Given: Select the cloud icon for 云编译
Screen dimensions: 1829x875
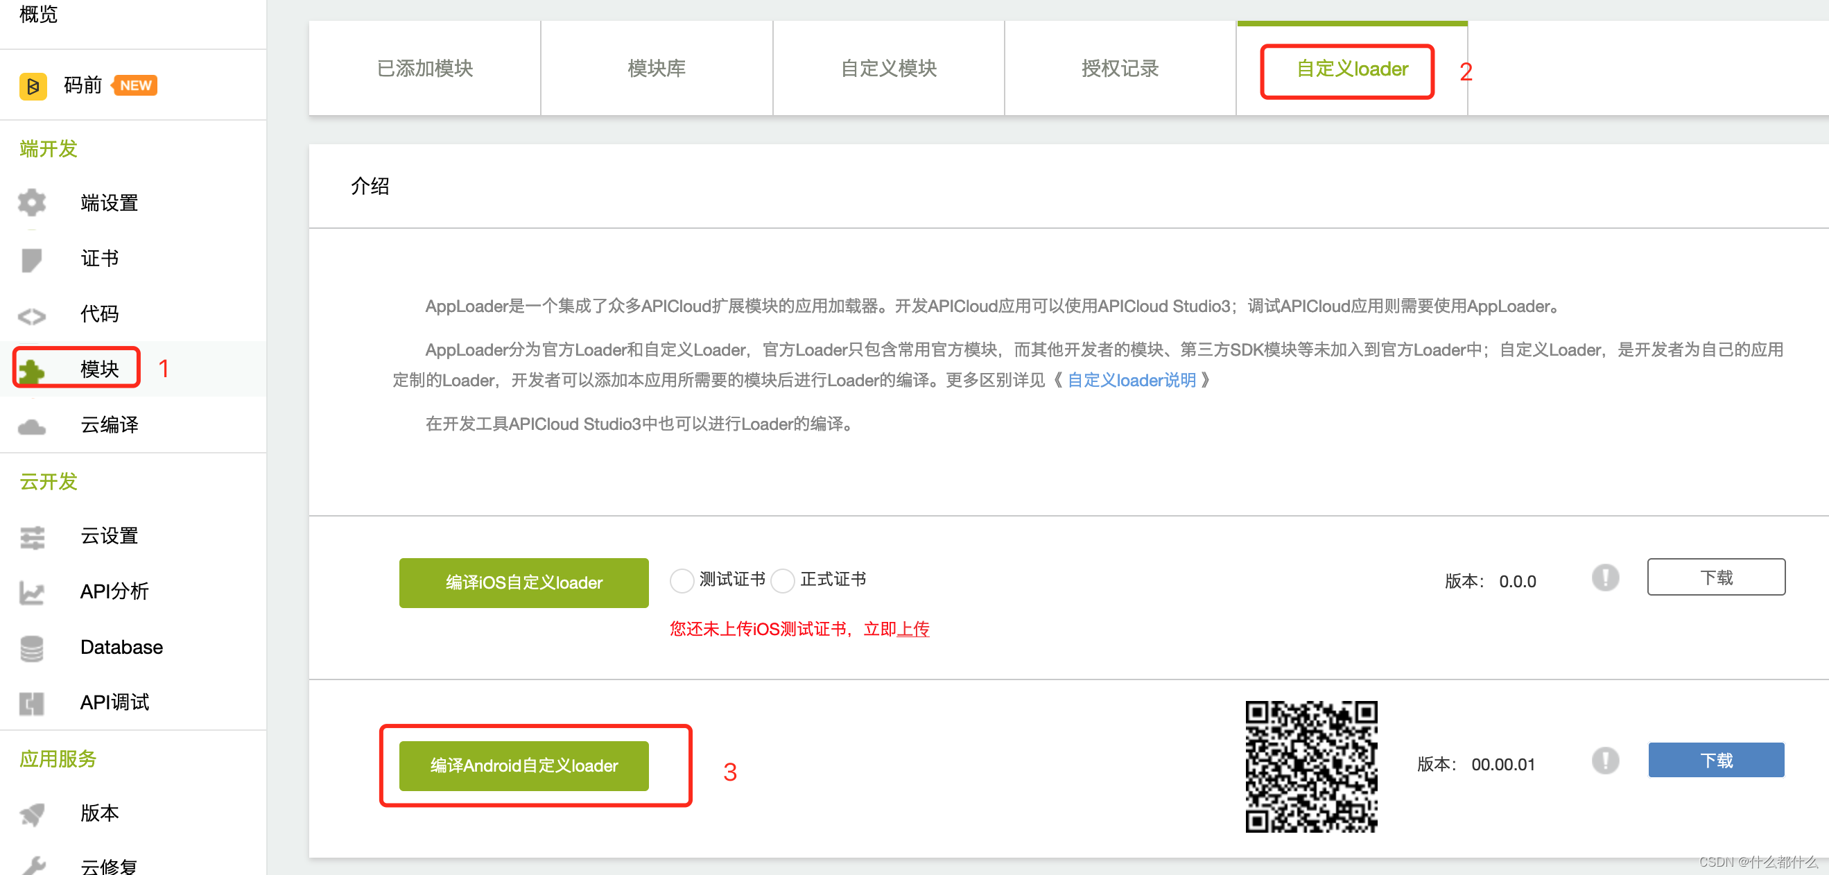Looking at the screenshot, I should click(x=31, y=426).
